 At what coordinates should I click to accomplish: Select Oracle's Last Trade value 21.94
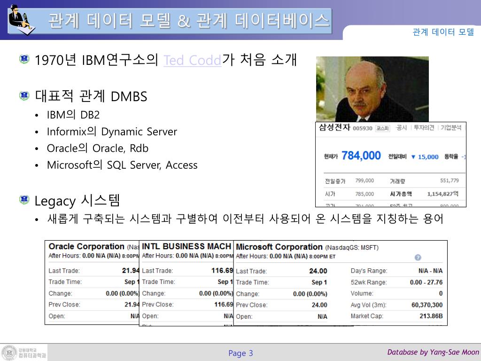[131, 271]
